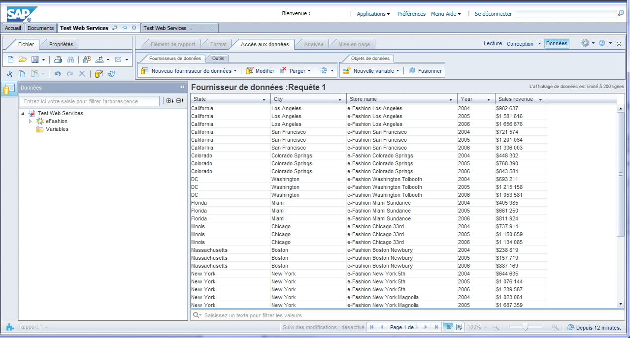Click the search magnifier icon in the header

621,14
